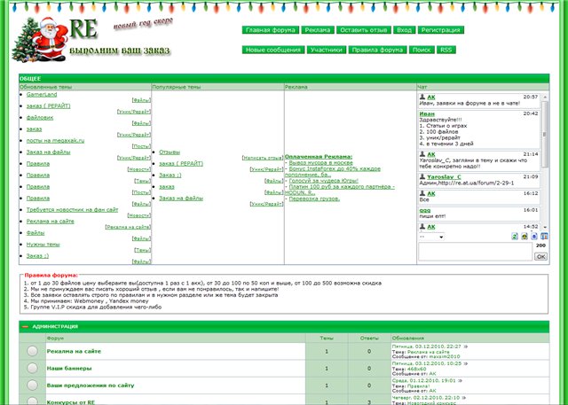This screenshot has width=568, height=405.
Task: Click the rightmost chat toolbar icon
Action: click(543, 237)
